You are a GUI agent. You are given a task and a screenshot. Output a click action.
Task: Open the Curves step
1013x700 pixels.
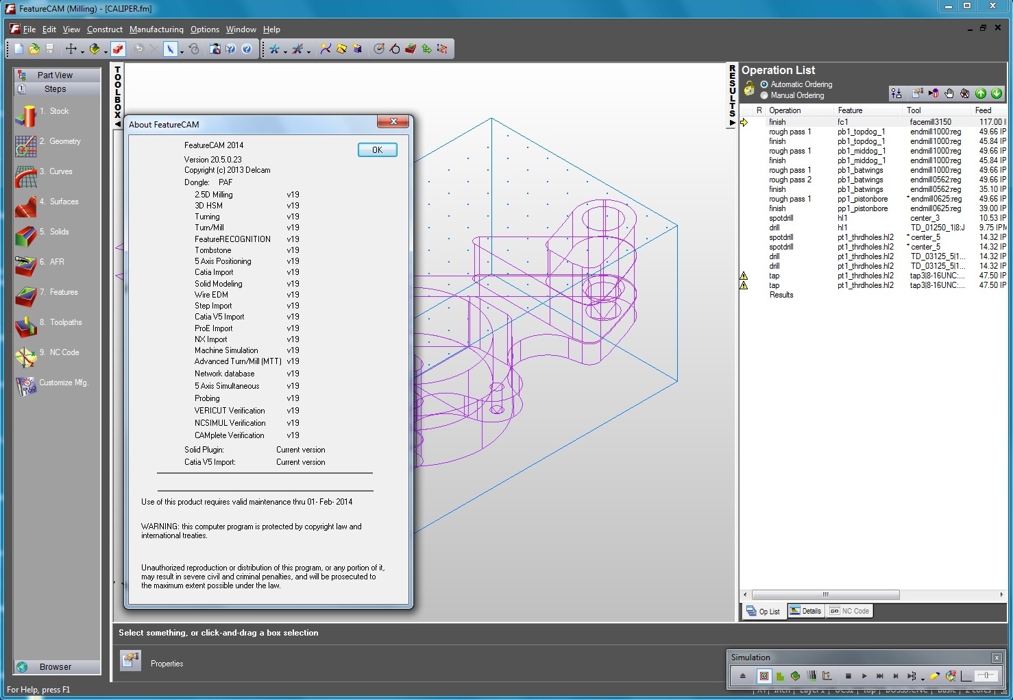(44, 176)
